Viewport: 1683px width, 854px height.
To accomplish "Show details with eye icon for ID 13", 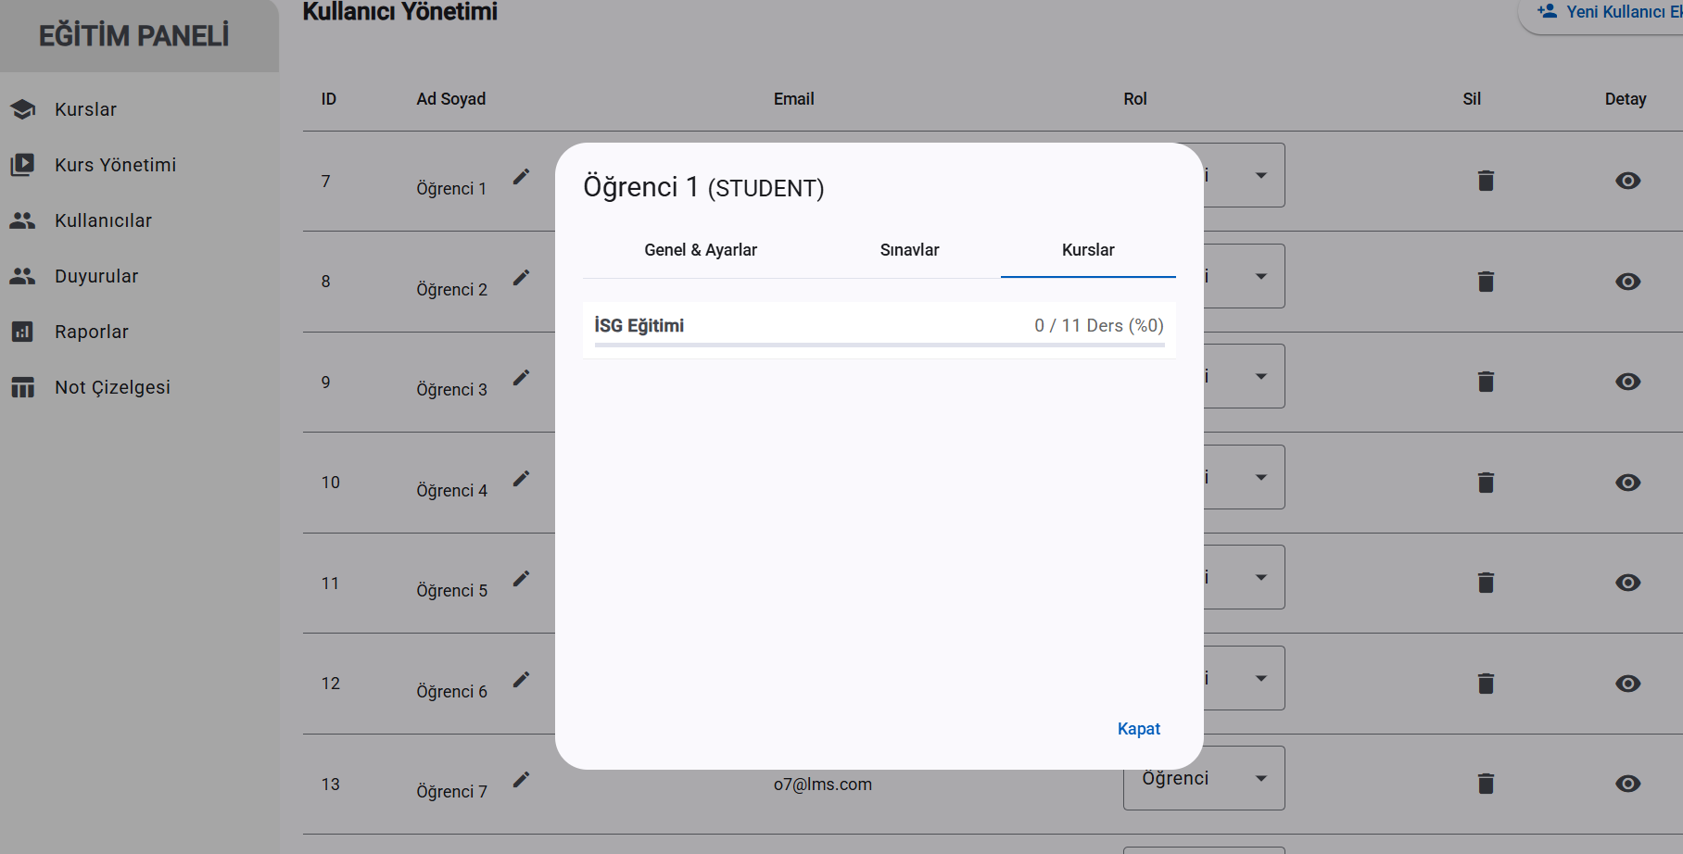I will click(1627, 784).
